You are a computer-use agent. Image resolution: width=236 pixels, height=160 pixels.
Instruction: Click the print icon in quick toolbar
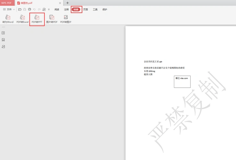29,10
